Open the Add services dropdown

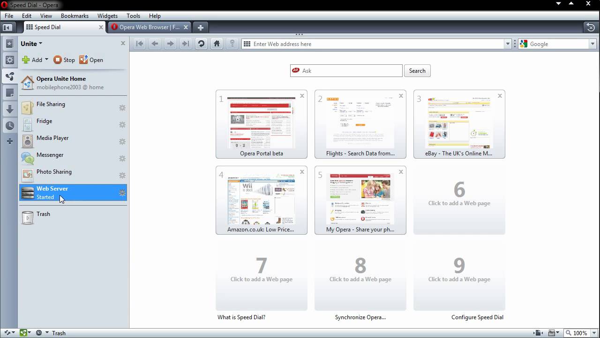pyautogui.click(x=46, y=60)
